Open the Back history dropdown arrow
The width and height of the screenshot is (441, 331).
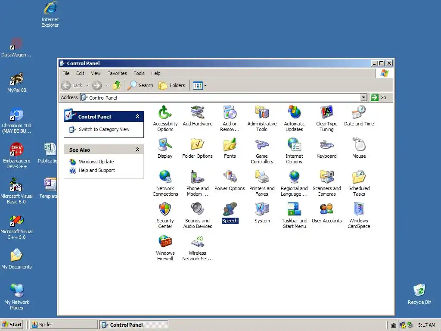tap(87, 85)
